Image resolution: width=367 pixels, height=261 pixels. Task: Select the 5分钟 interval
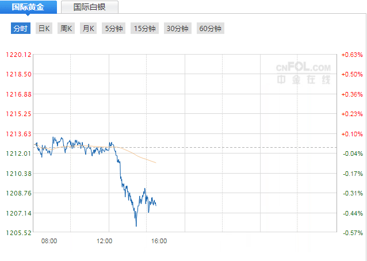[x=113, y=28]
